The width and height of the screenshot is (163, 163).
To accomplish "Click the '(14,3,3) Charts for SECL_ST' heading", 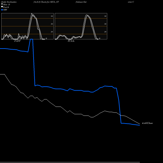I will pyautogui.click(x=46, y=2).
